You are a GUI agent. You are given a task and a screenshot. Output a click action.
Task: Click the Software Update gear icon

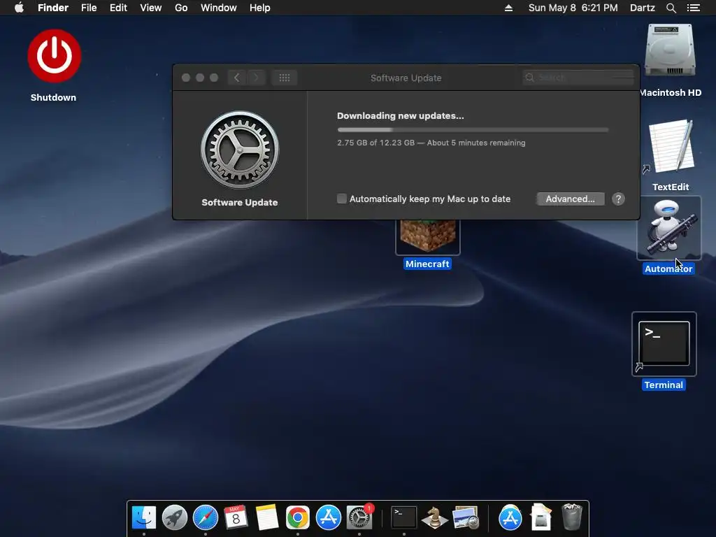(x=240, y=150)
